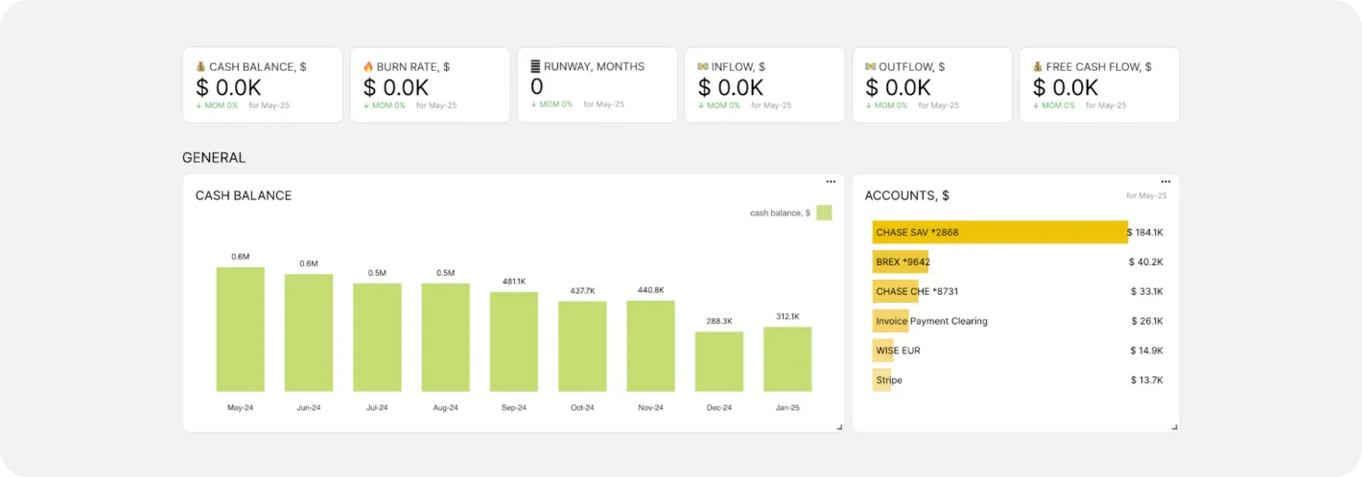Click the Invoice Payment Clearing account row

tap(1018, 321)
